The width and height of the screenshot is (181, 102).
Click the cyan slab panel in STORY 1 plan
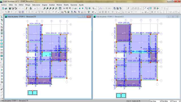[47, 54]
